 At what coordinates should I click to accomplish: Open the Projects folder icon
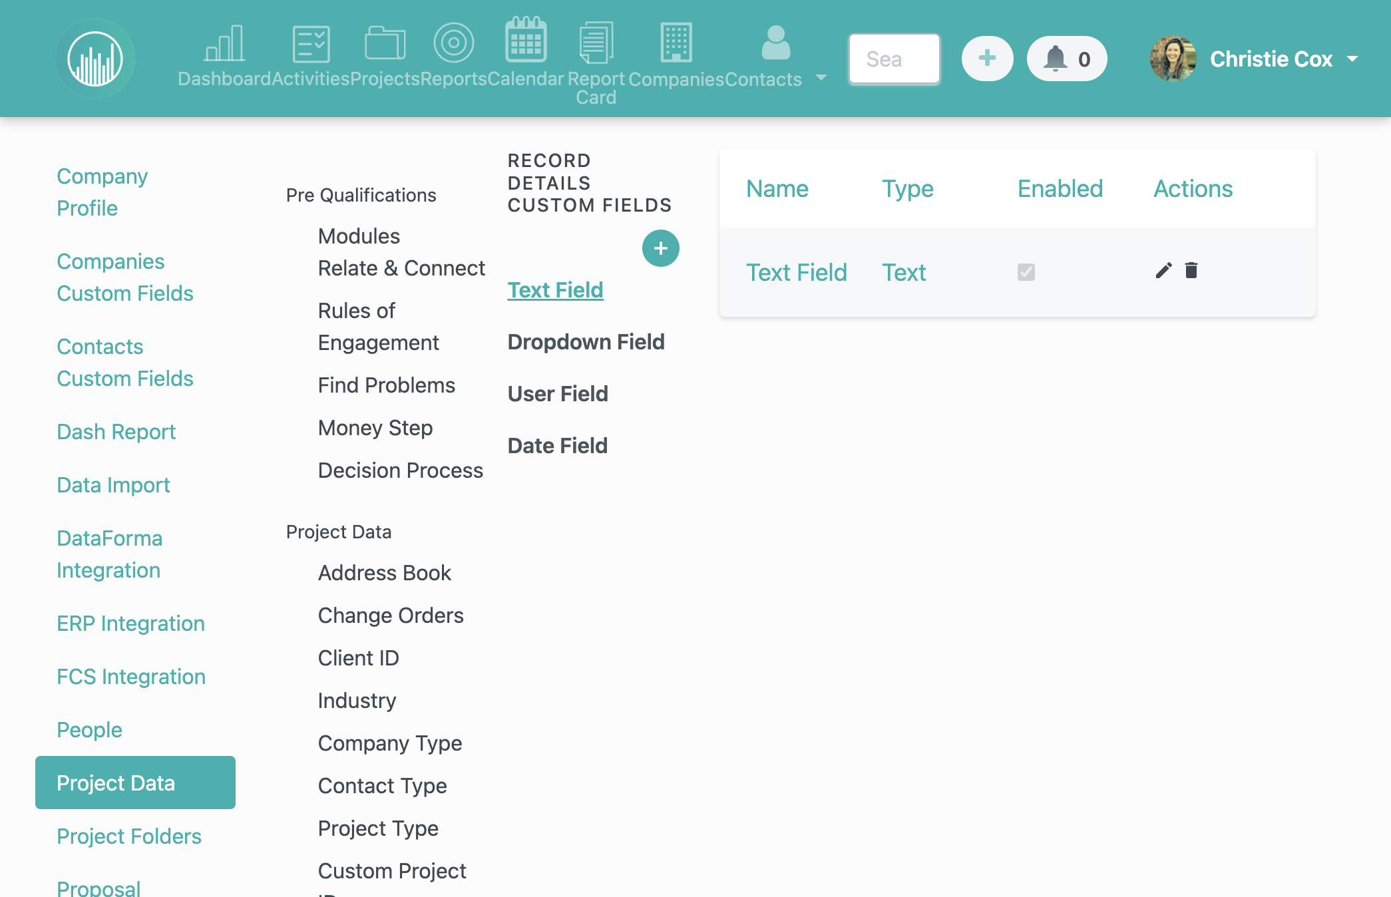385,44
